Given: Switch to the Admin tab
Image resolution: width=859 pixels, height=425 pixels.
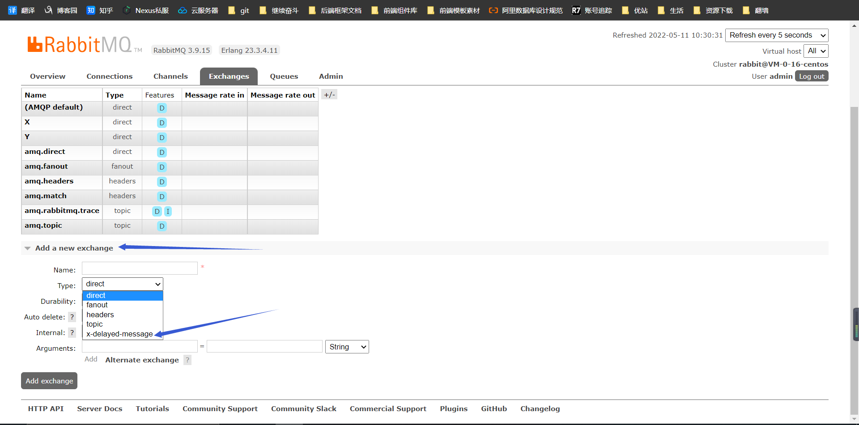Looking at the screenshot, I should [331, 76].
